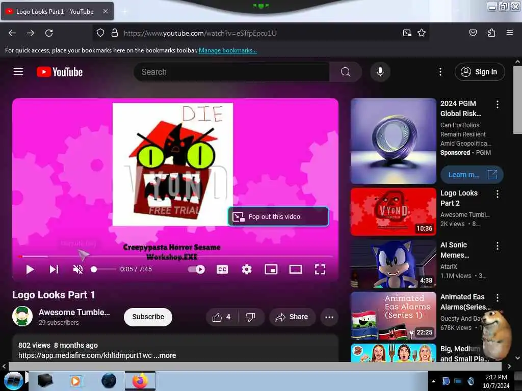Search with your voice microphone
522x391 pixels.
pyautogui.click(x=380, y=72)
